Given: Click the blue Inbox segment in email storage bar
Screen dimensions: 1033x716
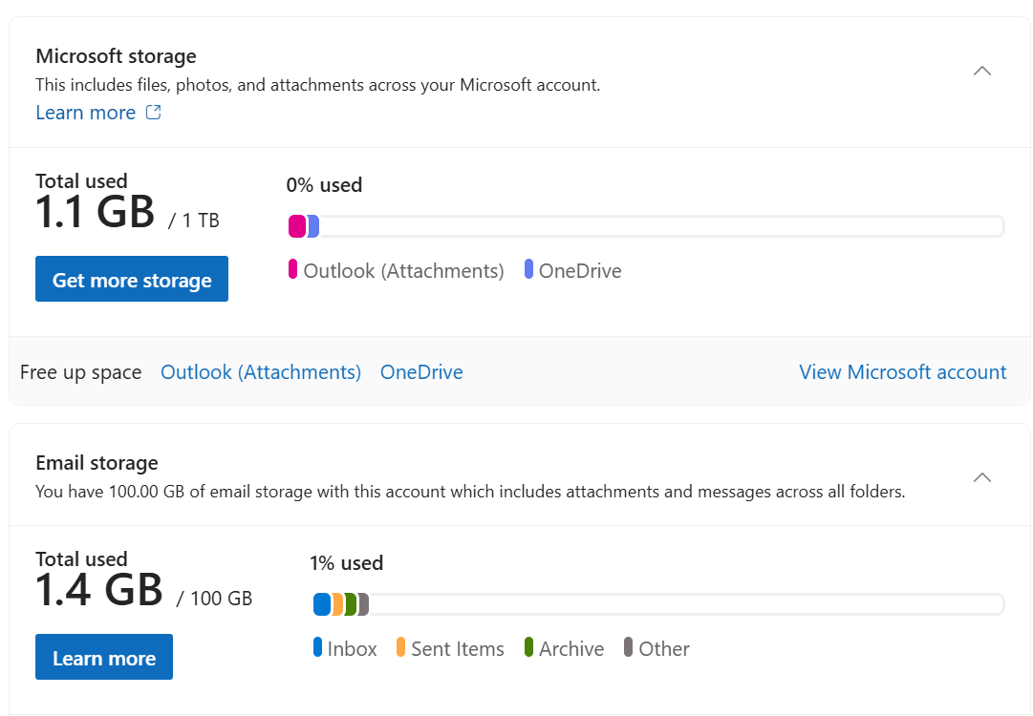Looking at the screenshot, I should click(322, 604).
